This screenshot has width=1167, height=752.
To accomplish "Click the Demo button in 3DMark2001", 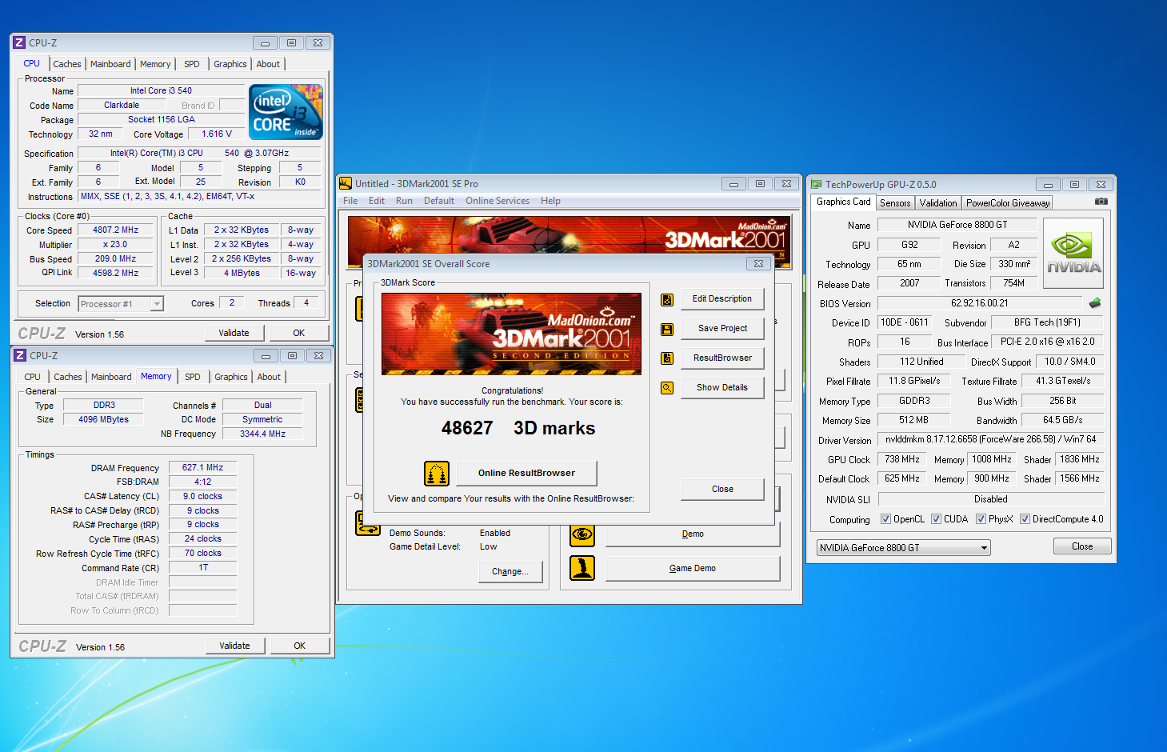I will click(x=693, y=534).
